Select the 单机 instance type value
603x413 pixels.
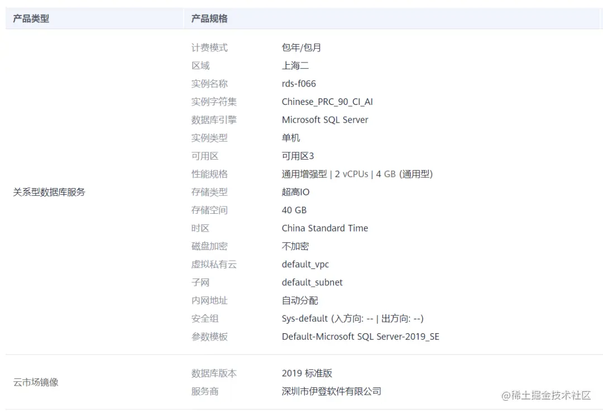[x=291, y=138]
